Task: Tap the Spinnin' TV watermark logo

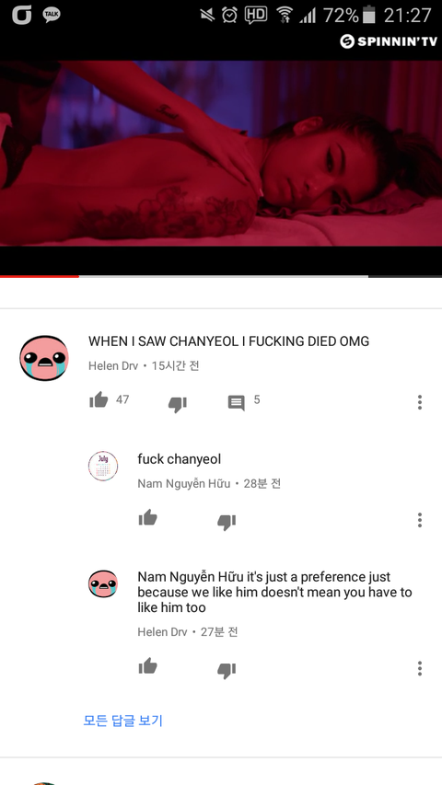Action: [389, 41]
